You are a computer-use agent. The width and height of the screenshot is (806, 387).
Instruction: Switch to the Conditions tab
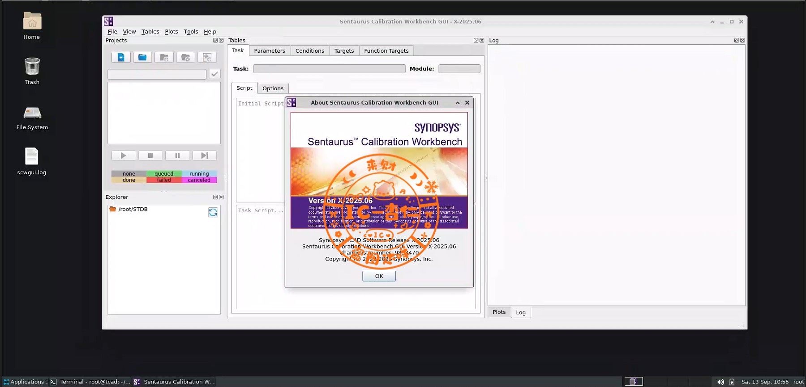tap(310, 51)
